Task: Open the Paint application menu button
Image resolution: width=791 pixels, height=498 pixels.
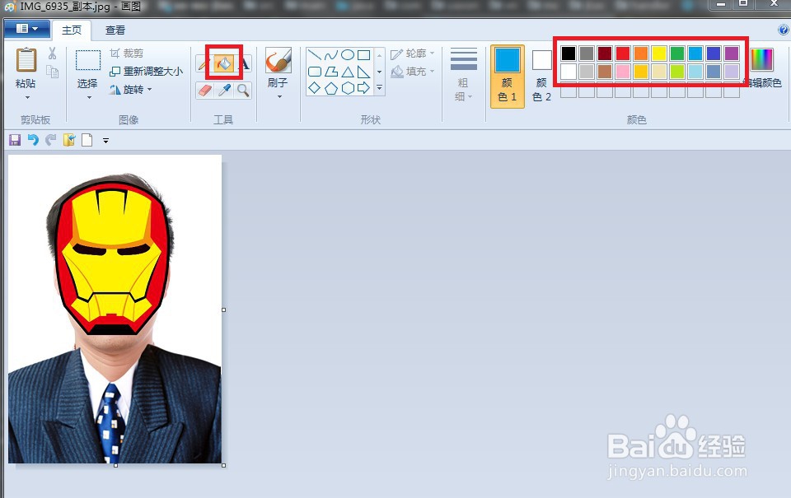Action: 26,30
